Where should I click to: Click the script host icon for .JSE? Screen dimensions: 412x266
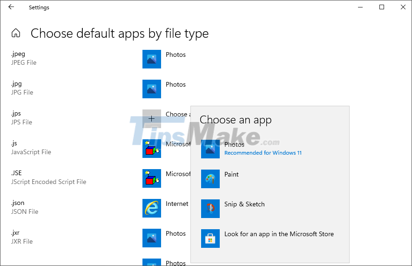pos(152,178)
